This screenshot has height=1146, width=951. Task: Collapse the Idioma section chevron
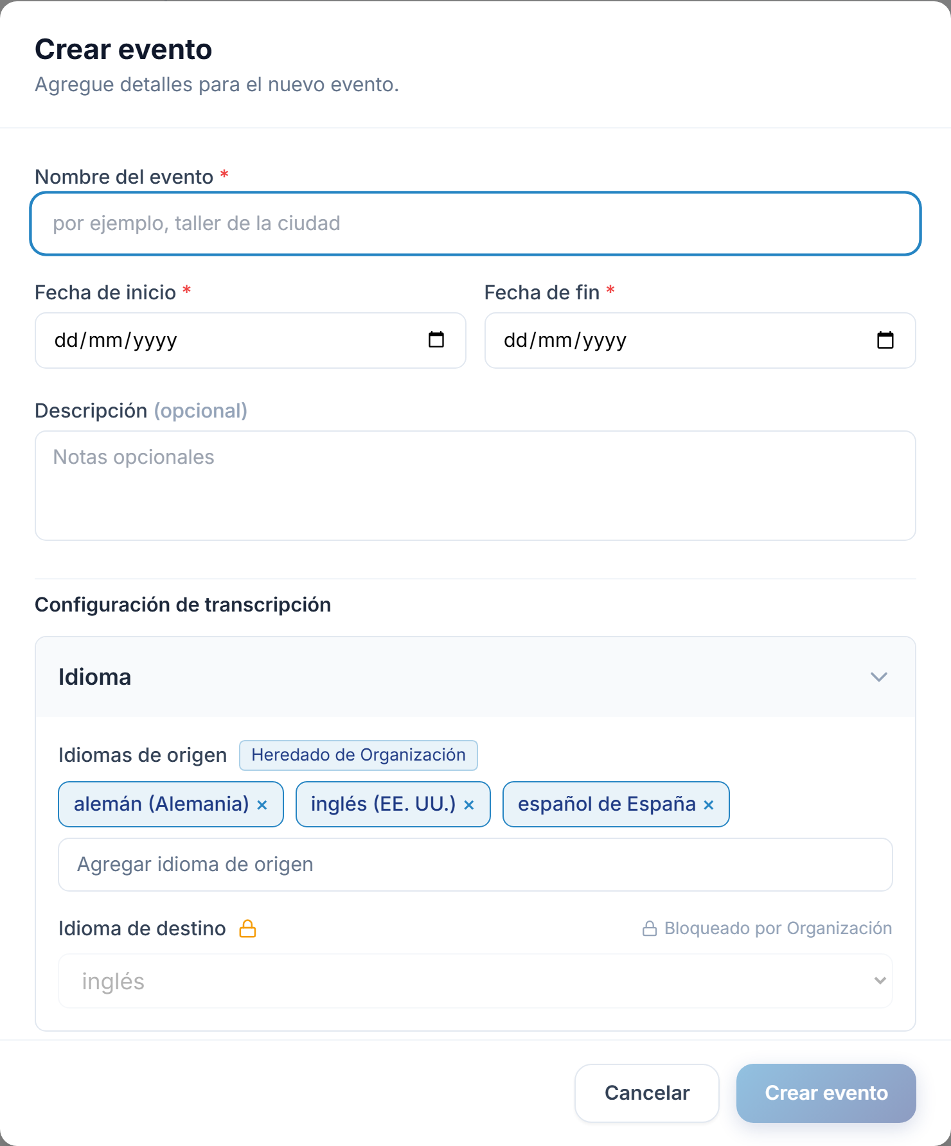(879, 677)
